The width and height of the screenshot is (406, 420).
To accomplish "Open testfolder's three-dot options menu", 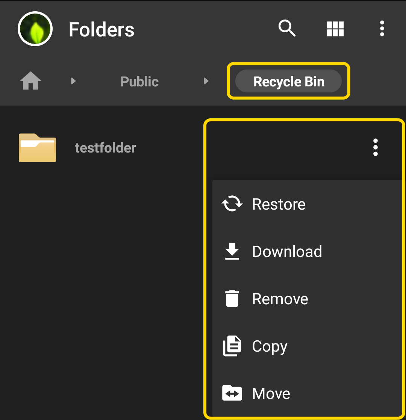I will click(376, 147).
